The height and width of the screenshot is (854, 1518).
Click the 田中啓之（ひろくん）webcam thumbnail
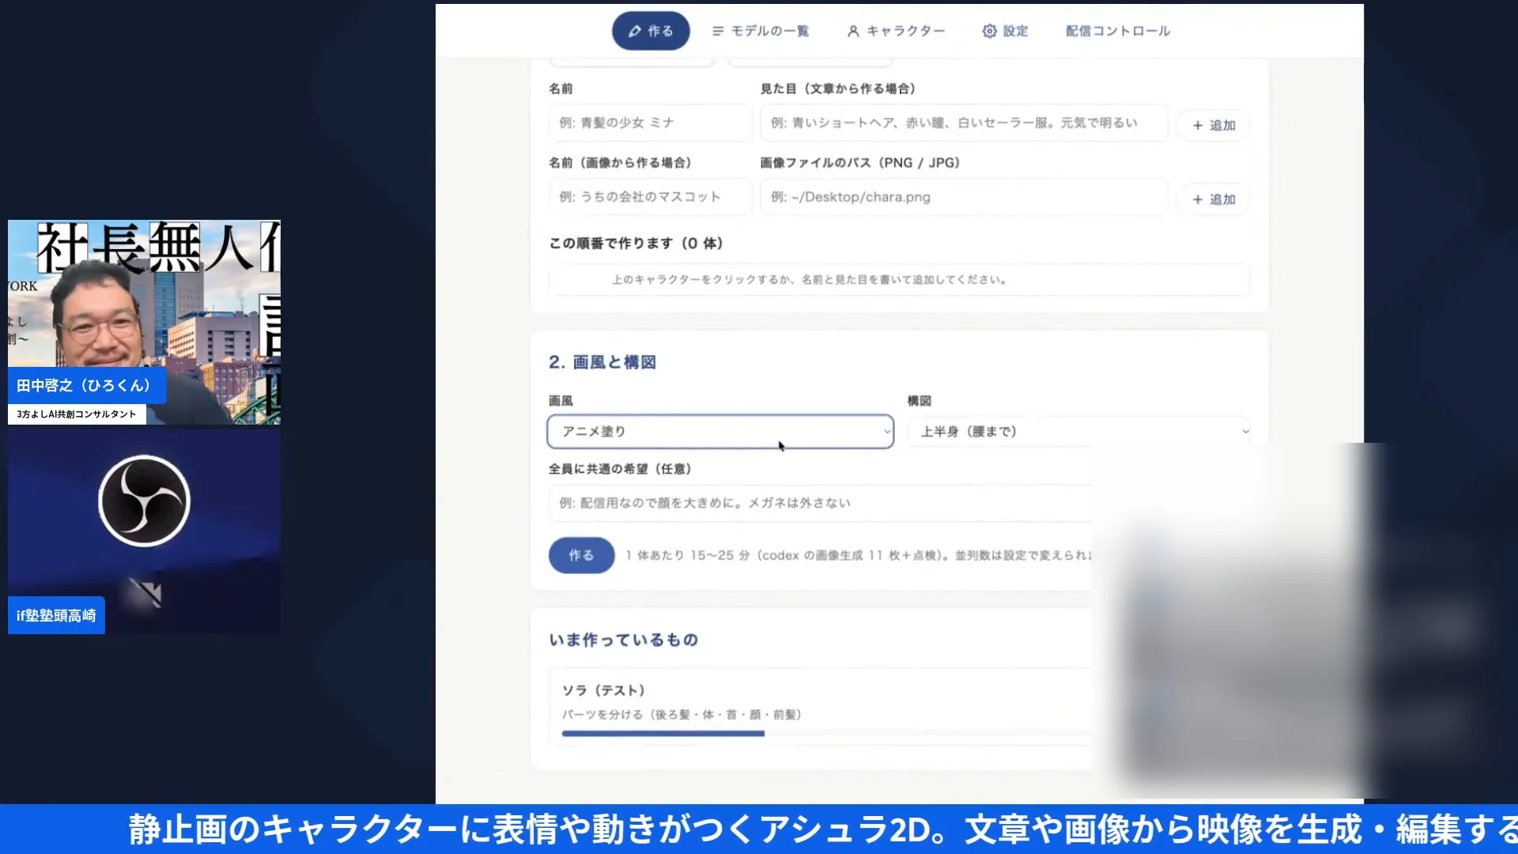pyautogui.click(x=144, y=323)
